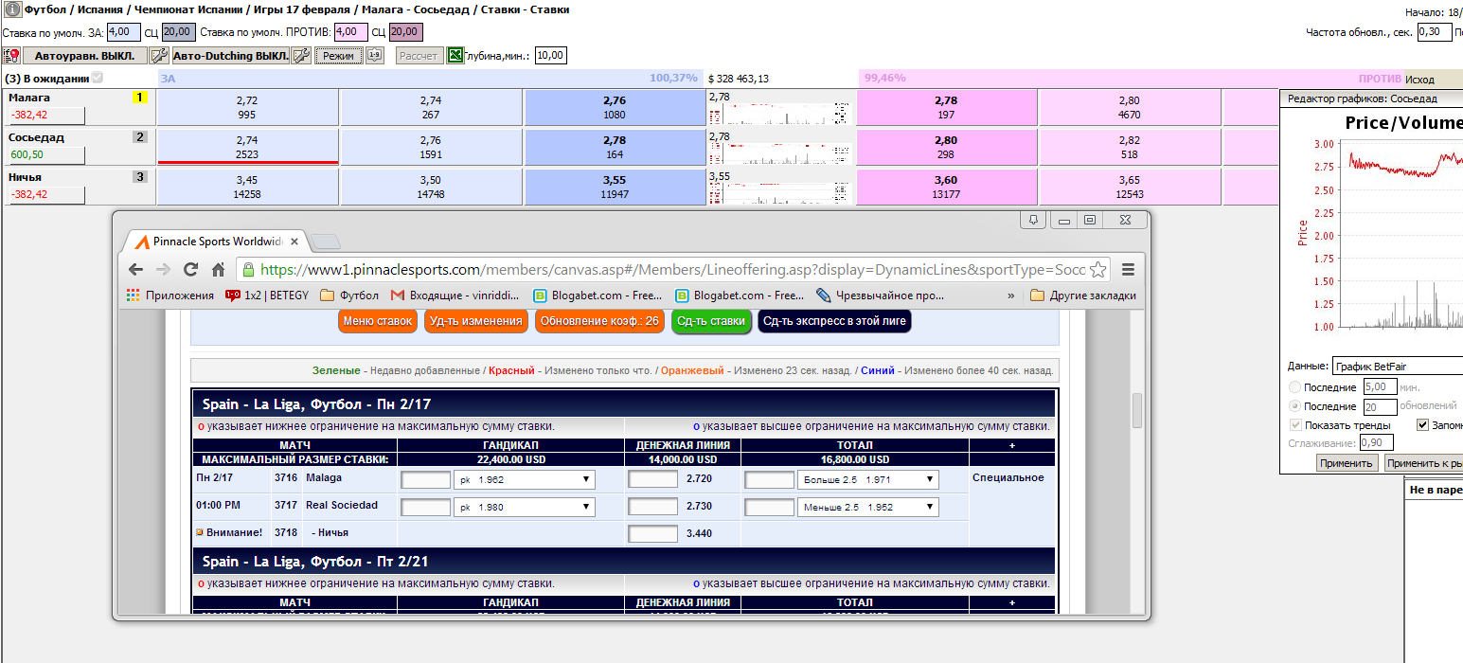Click the Chrome user profile button in title bar

1033,220
